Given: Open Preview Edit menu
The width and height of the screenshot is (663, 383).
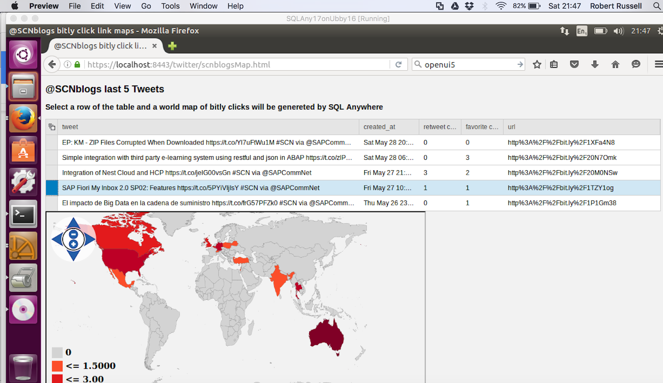Looking at the screenshot, I should [x=97, y=6].
